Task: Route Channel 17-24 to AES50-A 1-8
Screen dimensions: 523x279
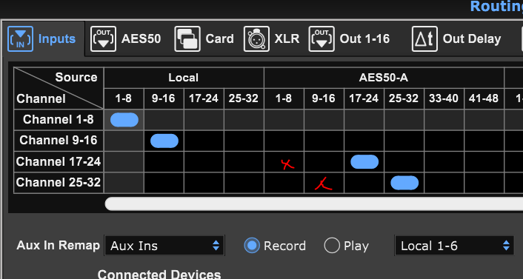Action: coord(284,162)
